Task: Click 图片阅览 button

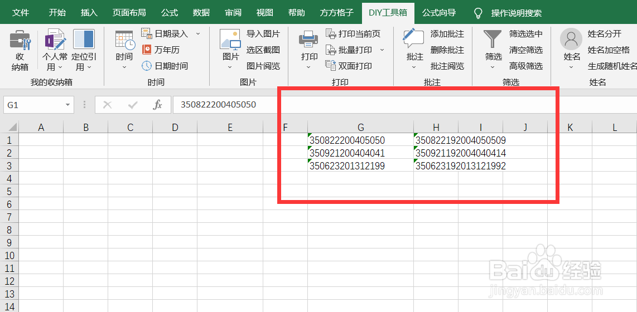Action: pos(263,66)
